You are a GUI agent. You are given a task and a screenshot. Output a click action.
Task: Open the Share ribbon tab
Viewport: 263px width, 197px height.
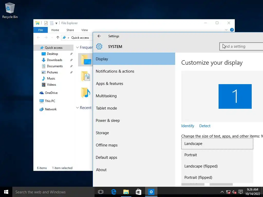point(70,30)
